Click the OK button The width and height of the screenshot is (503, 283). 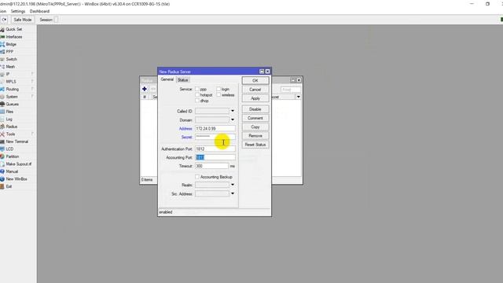[255, 80]
